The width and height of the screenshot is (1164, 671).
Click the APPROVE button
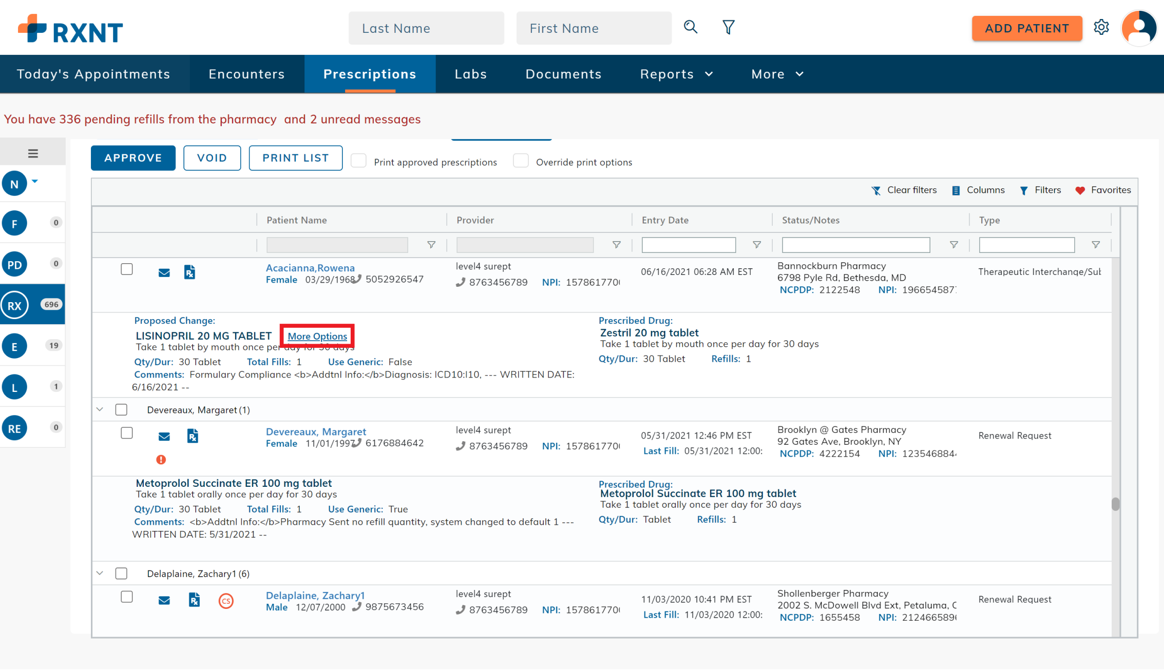(x=133, y=157)
